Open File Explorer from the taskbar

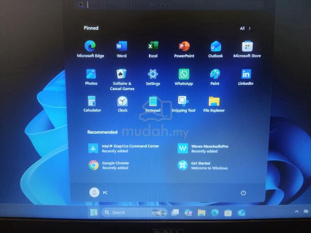pyautogui.click(x=201, y=213)
